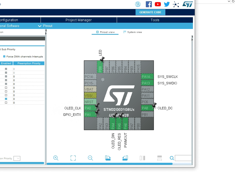
Task: Select pin PB8 on the chip
Action: tap(100, 67)
